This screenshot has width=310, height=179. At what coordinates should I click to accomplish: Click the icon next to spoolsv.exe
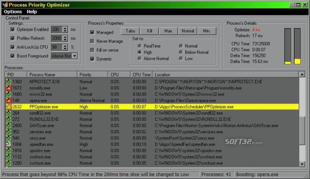click(8, 151)
